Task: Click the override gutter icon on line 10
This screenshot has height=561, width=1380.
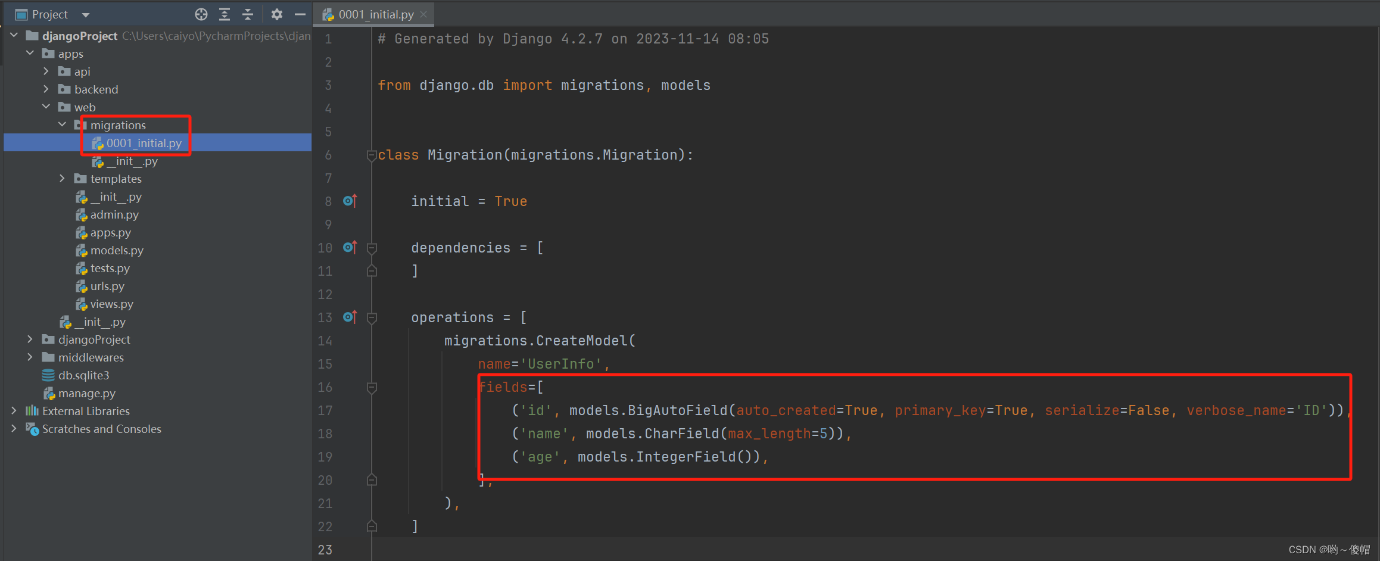Action: (350, 247)
